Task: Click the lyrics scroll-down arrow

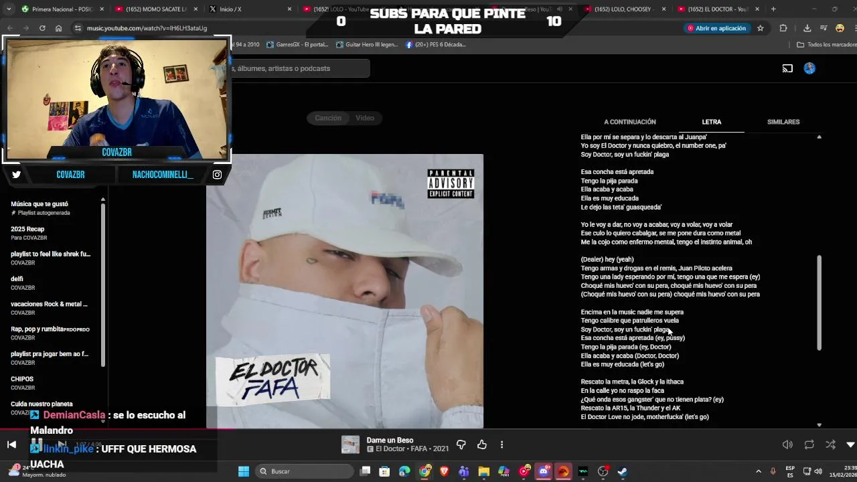Action: [819, 424]
